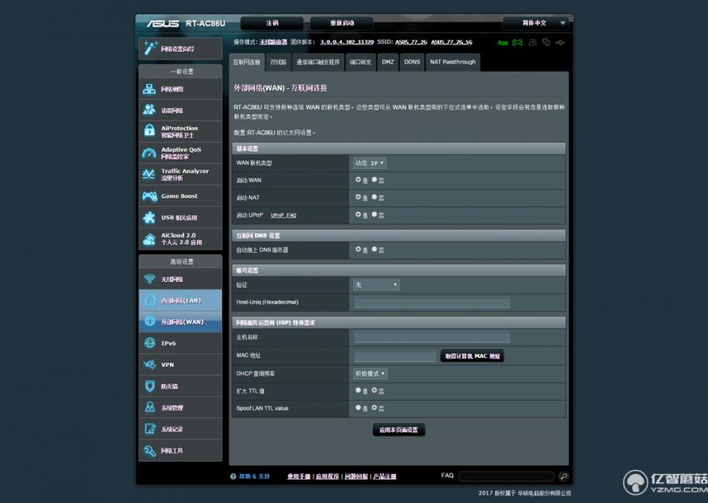Open AiCloud 2.0 应用
Screen dimensions: 708x503
coord(177,239)
